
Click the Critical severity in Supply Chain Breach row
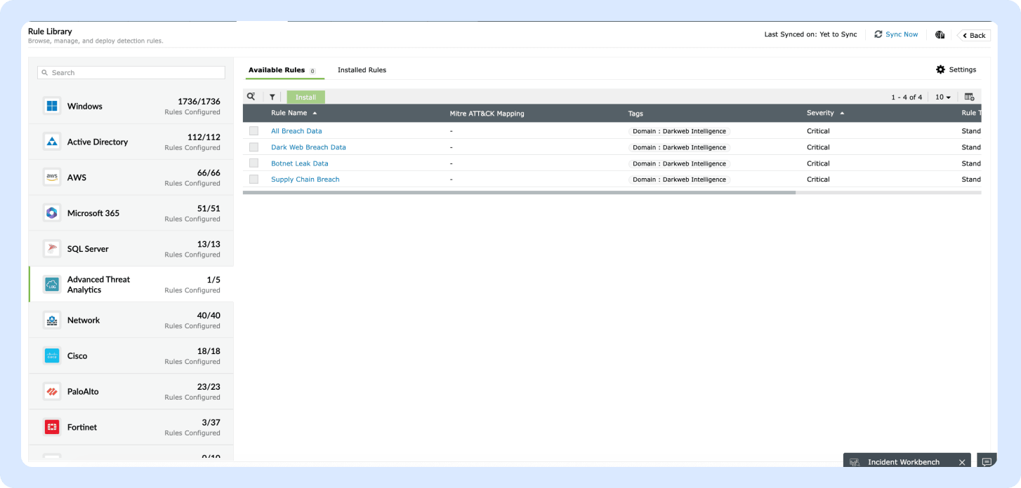point(818,179)
